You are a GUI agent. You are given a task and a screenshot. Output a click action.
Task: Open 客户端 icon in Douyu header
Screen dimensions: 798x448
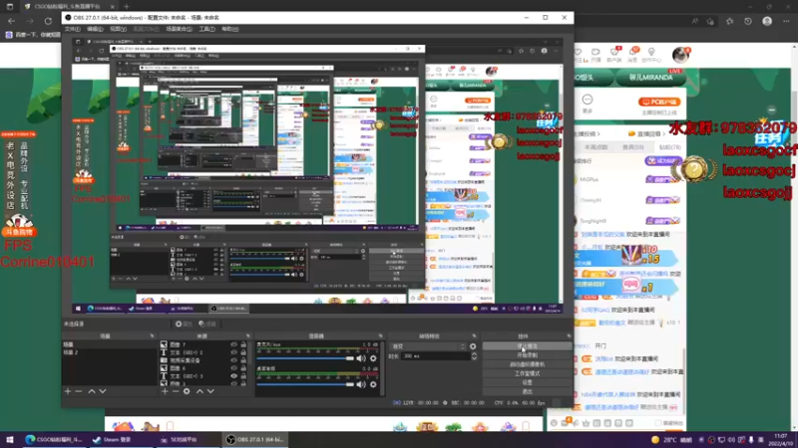click(x=613, y=55)
